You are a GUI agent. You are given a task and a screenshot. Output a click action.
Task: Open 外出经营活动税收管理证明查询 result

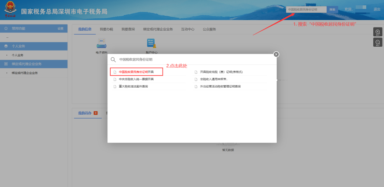tap(220, 87)
